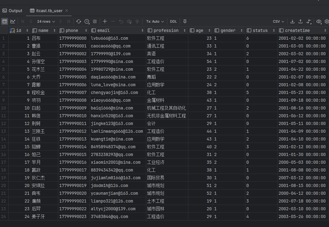Open the Tx: Auto transaction dropdown
Viewport: 329px width, 227px height.
click(155, 21)
